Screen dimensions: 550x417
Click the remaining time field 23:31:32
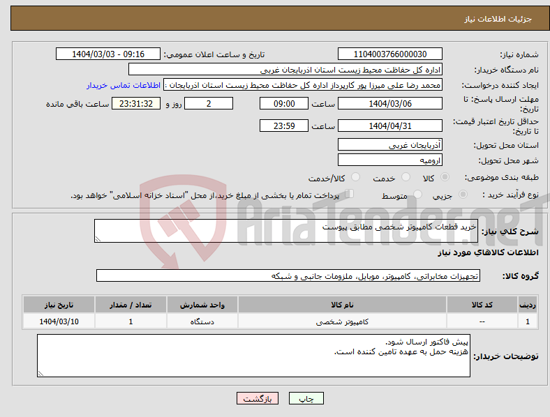pyautogui.click(x=136, y=103)
